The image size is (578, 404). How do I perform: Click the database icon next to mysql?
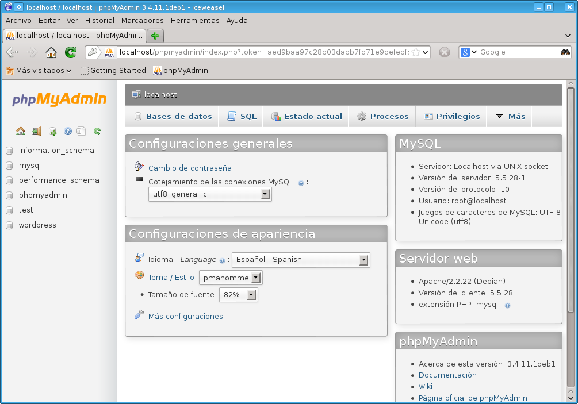[x=10, y=166]
